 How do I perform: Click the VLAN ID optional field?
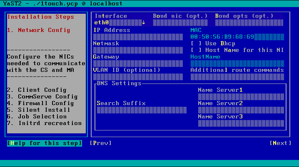pos(140,76)
